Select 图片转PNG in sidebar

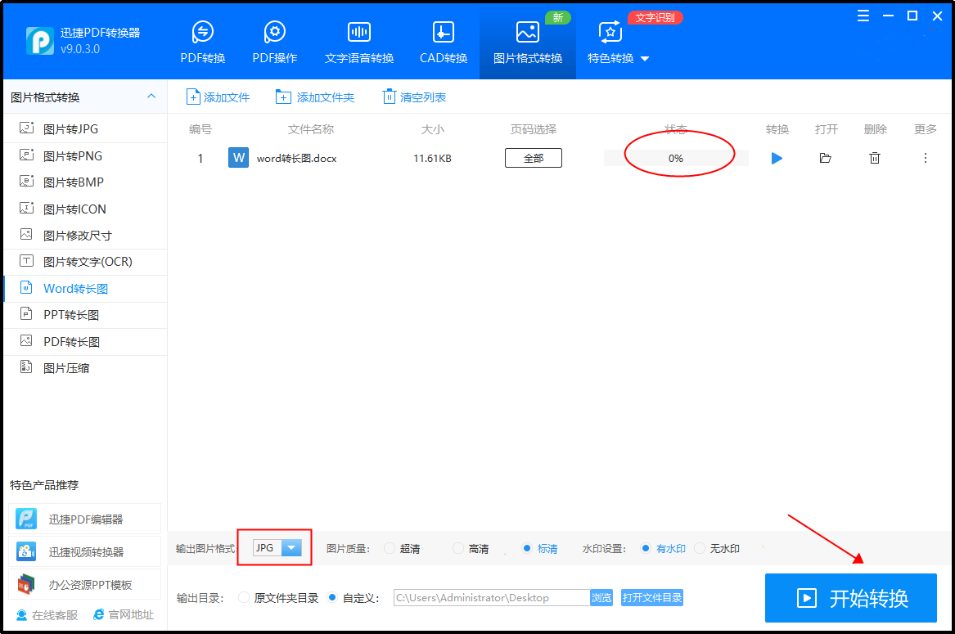click(85, 156)
